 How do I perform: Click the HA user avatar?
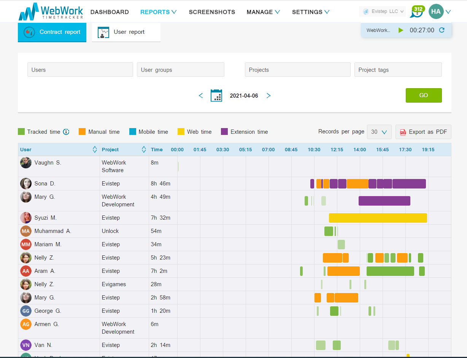point(436,11)
